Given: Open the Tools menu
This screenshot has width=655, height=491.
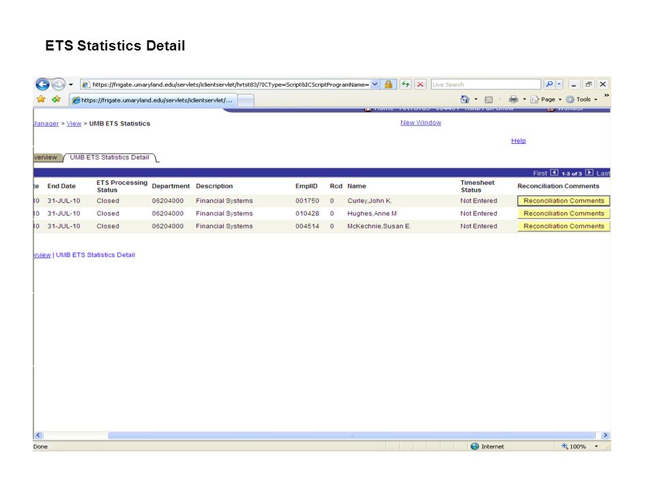Looking at the screenshot, I should coord(582,100).
